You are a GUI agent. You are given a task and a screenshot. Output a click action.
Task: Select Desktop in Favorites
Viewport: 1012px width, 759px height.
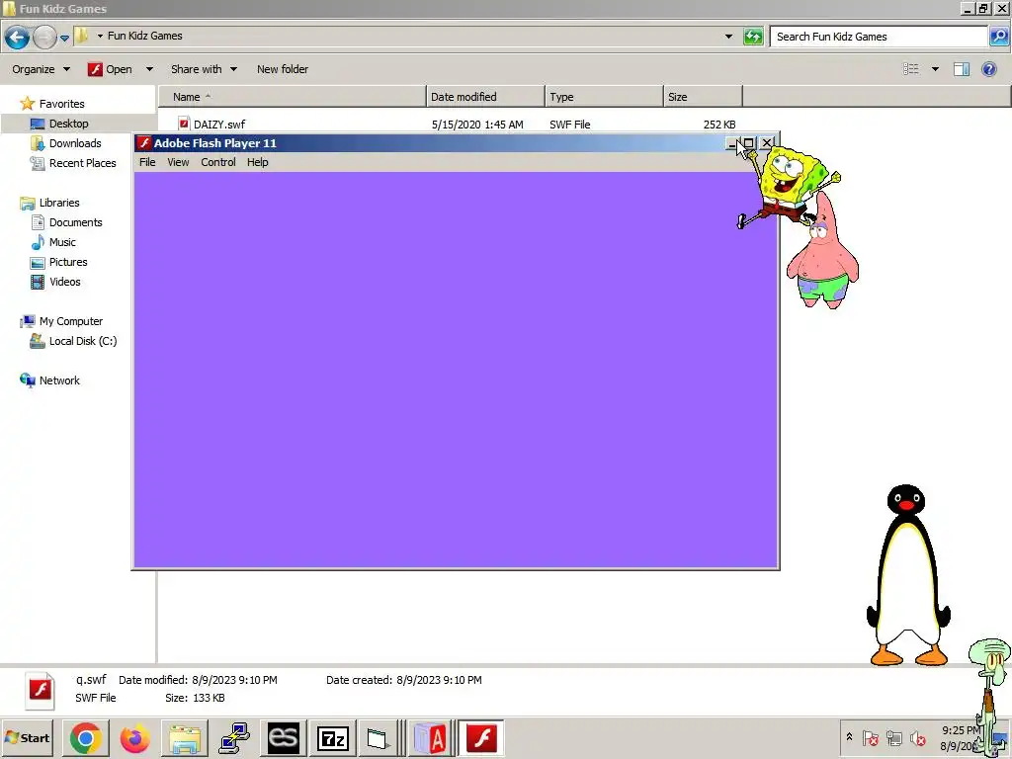(59, 124)
